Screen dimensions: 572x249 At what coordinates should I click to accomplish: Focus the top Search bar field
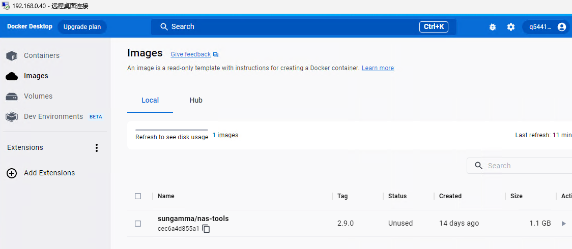click(303, 27)
